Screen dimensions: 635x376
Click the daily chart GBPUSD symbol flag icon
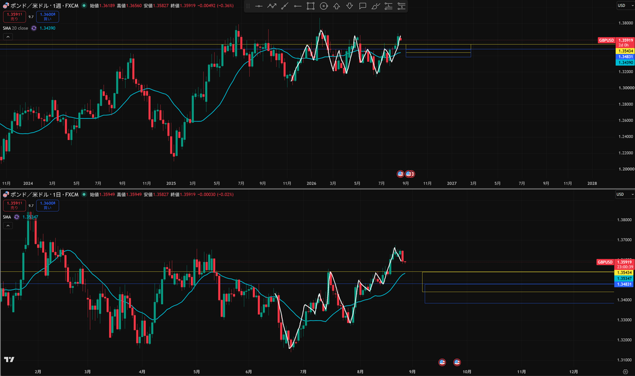[x=6, y=195]
